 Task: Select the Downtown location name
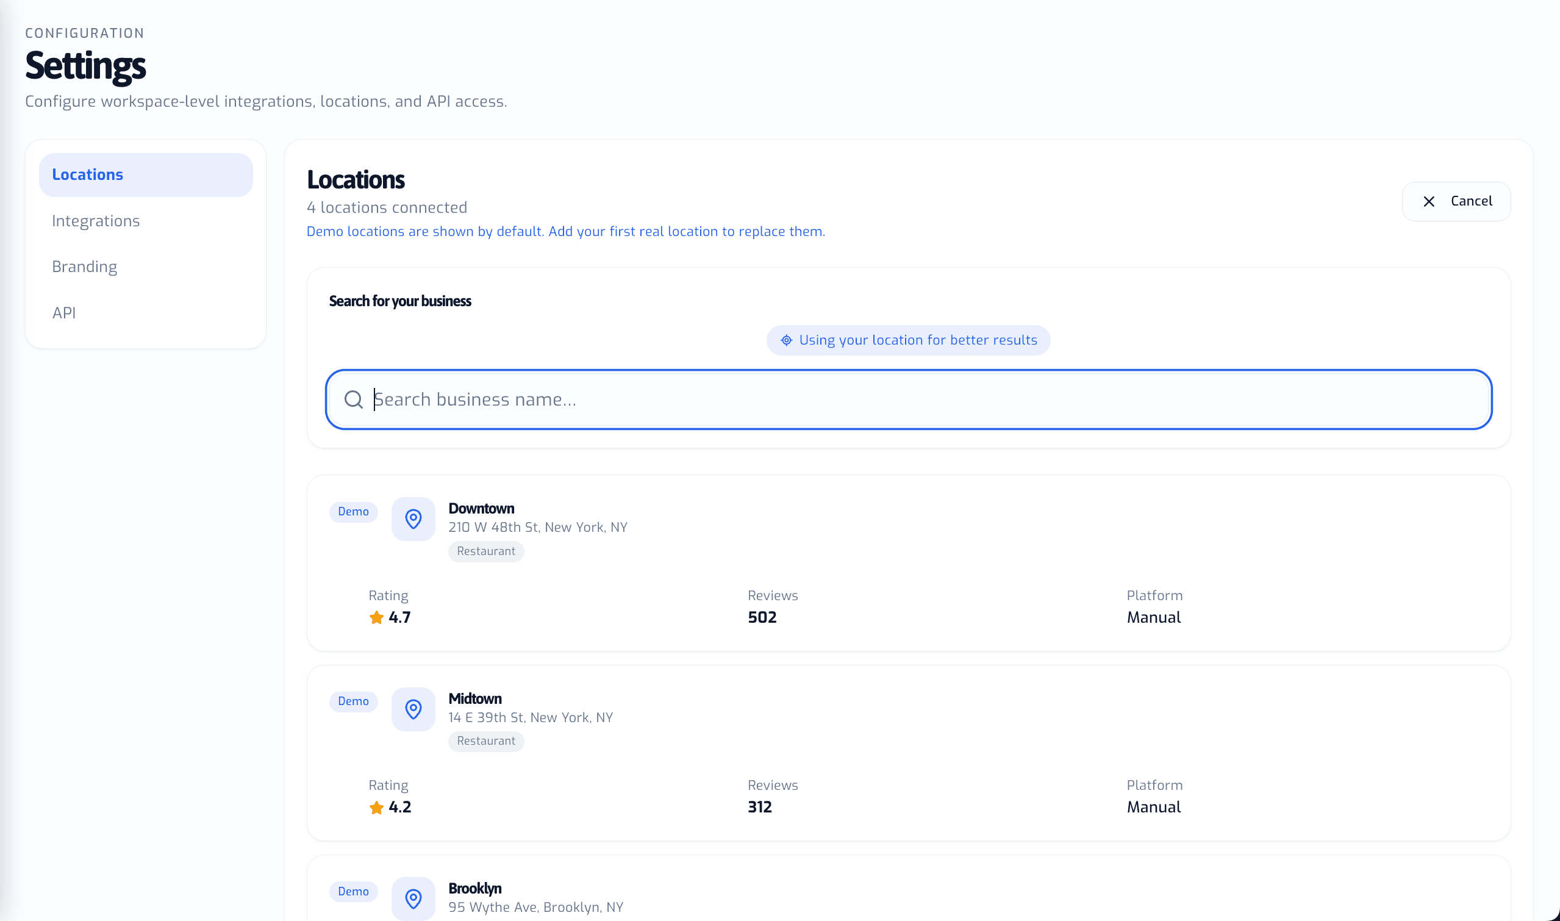[482, 509]
